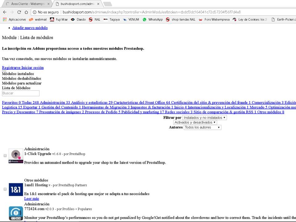Viewport: 296px width, 222px height.
Task: Open 'Impuestos & facturación 1' category
Action: pos(152,107)
